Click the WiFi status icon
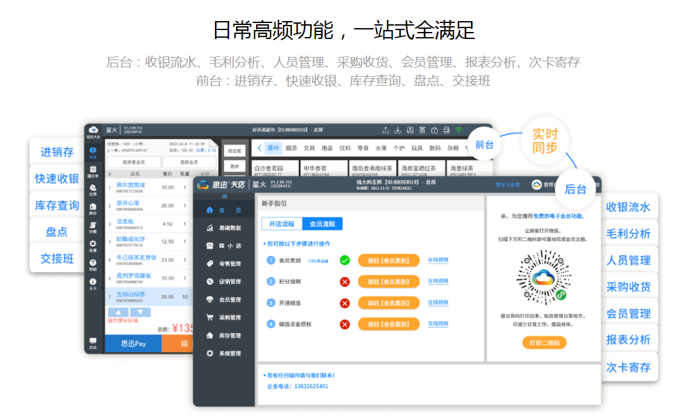Image resolution: width=674 pixels, height=417 pixels. (458, 130)
